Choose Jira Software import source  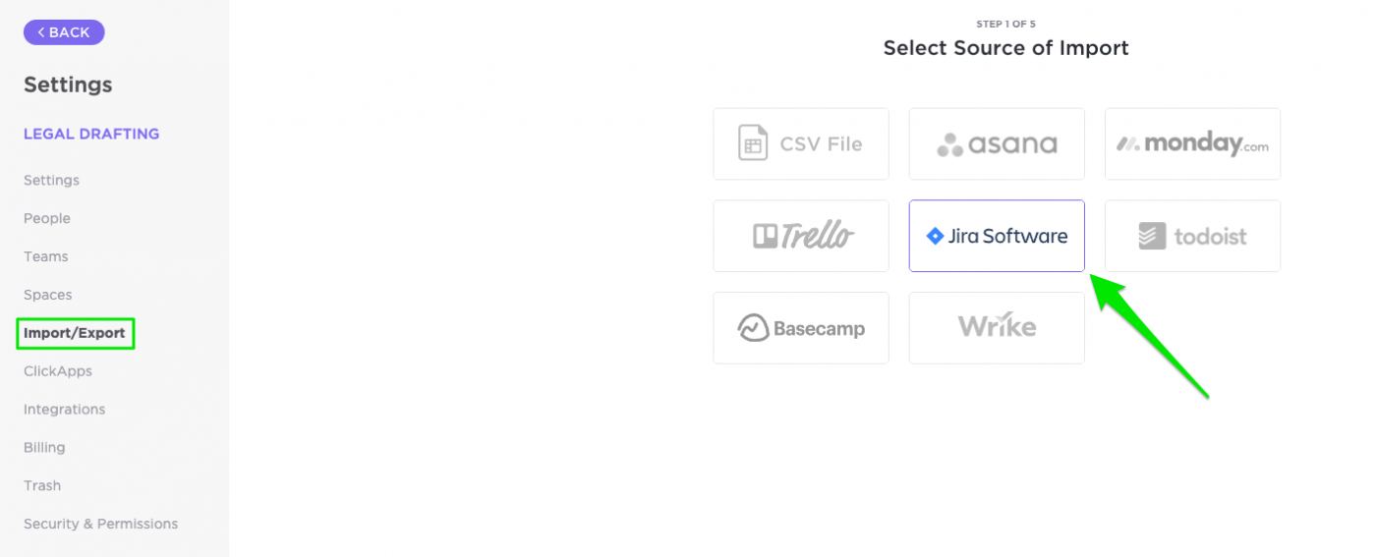click(997, 236)
